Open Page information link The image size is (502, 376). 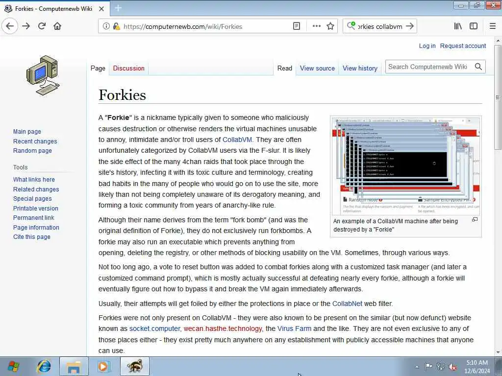[36, 227]
